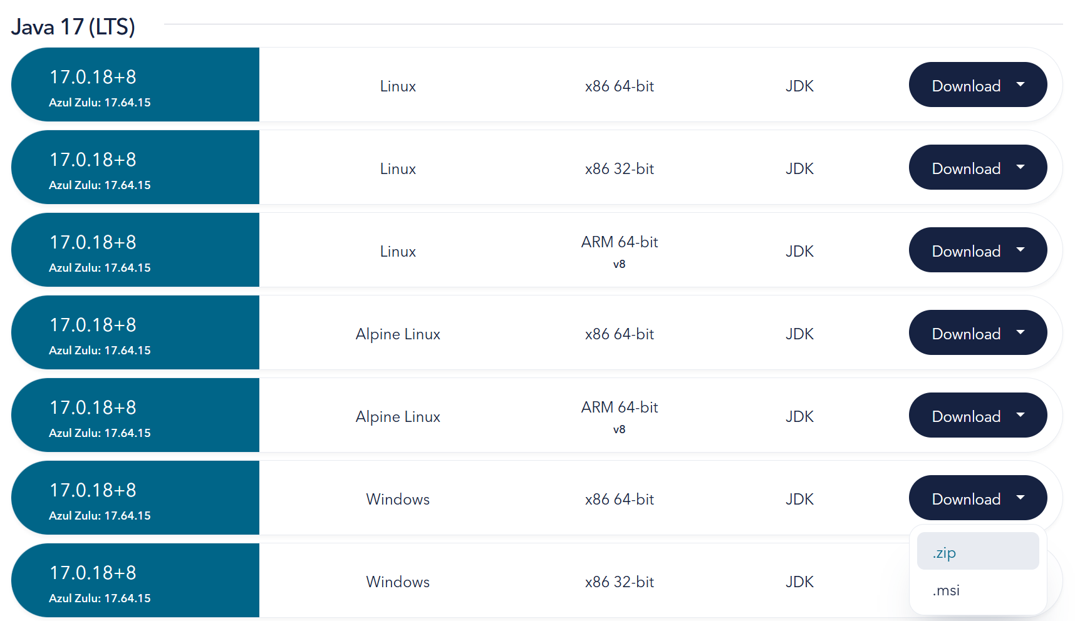Viewport: 1075px width, 621px height.
Task: Click caret arrow on Linux x86 64-bit Download
Action: (x=1020, y=85)
